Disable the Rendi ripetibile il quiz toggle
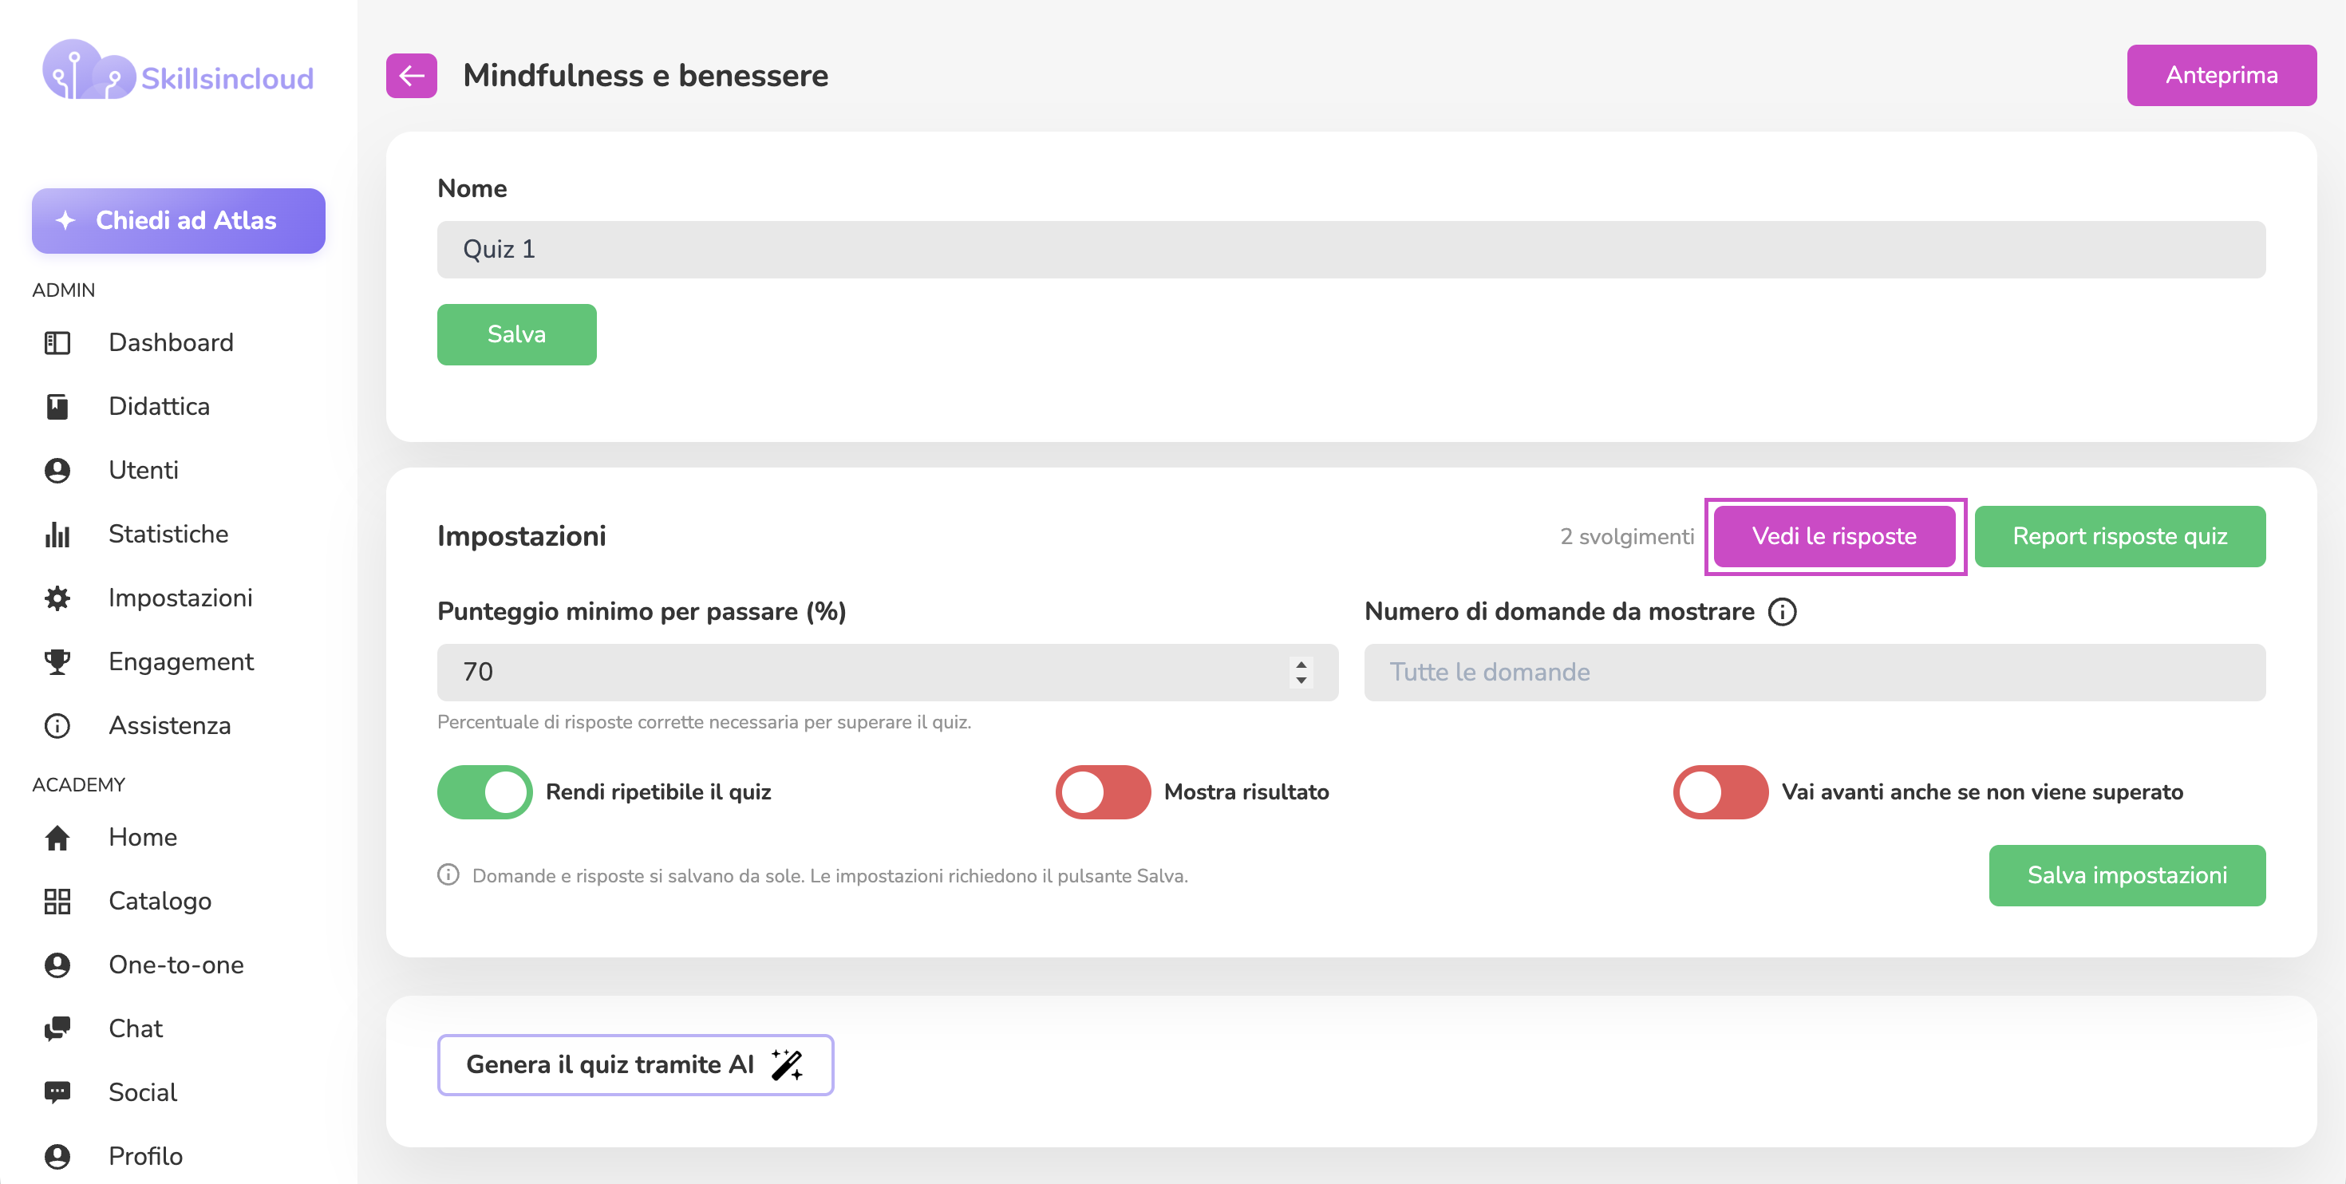Screen dimensions: 2346x1184 [x=484, y=791]
